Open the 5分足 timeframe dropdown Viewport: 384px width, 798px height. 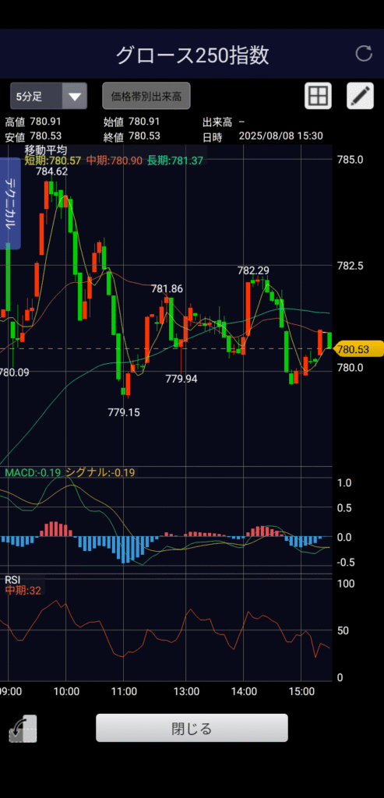(x=49, y=96)
